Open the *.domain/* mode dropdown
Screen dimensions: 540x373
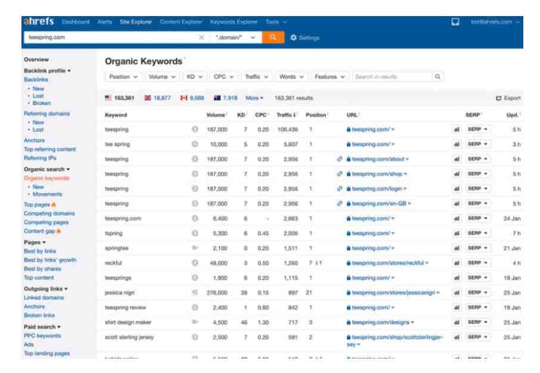tap(235, 37)
